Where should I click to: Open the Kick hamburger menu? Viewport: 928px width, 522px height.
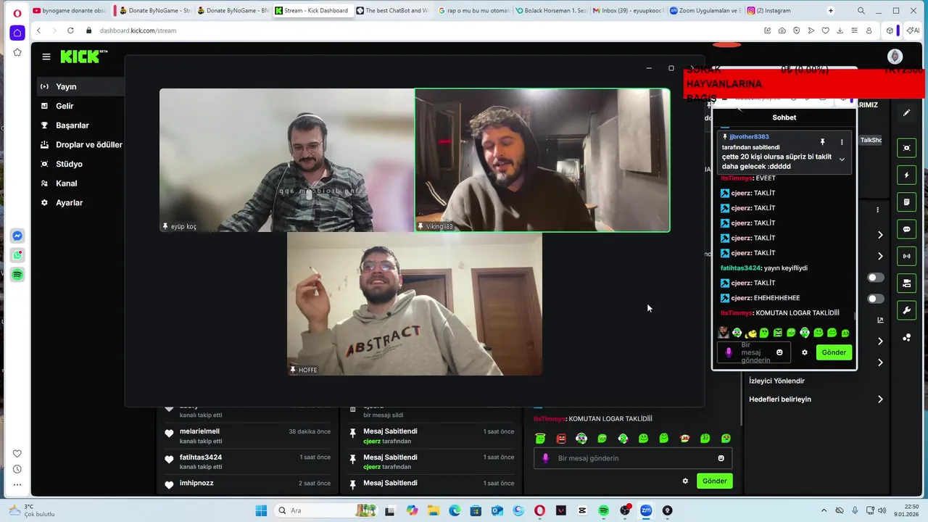pos(46,57)
